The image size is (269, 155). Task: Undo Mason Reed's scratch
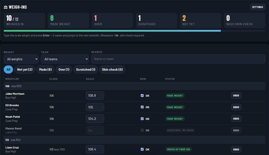coord(236,130)
